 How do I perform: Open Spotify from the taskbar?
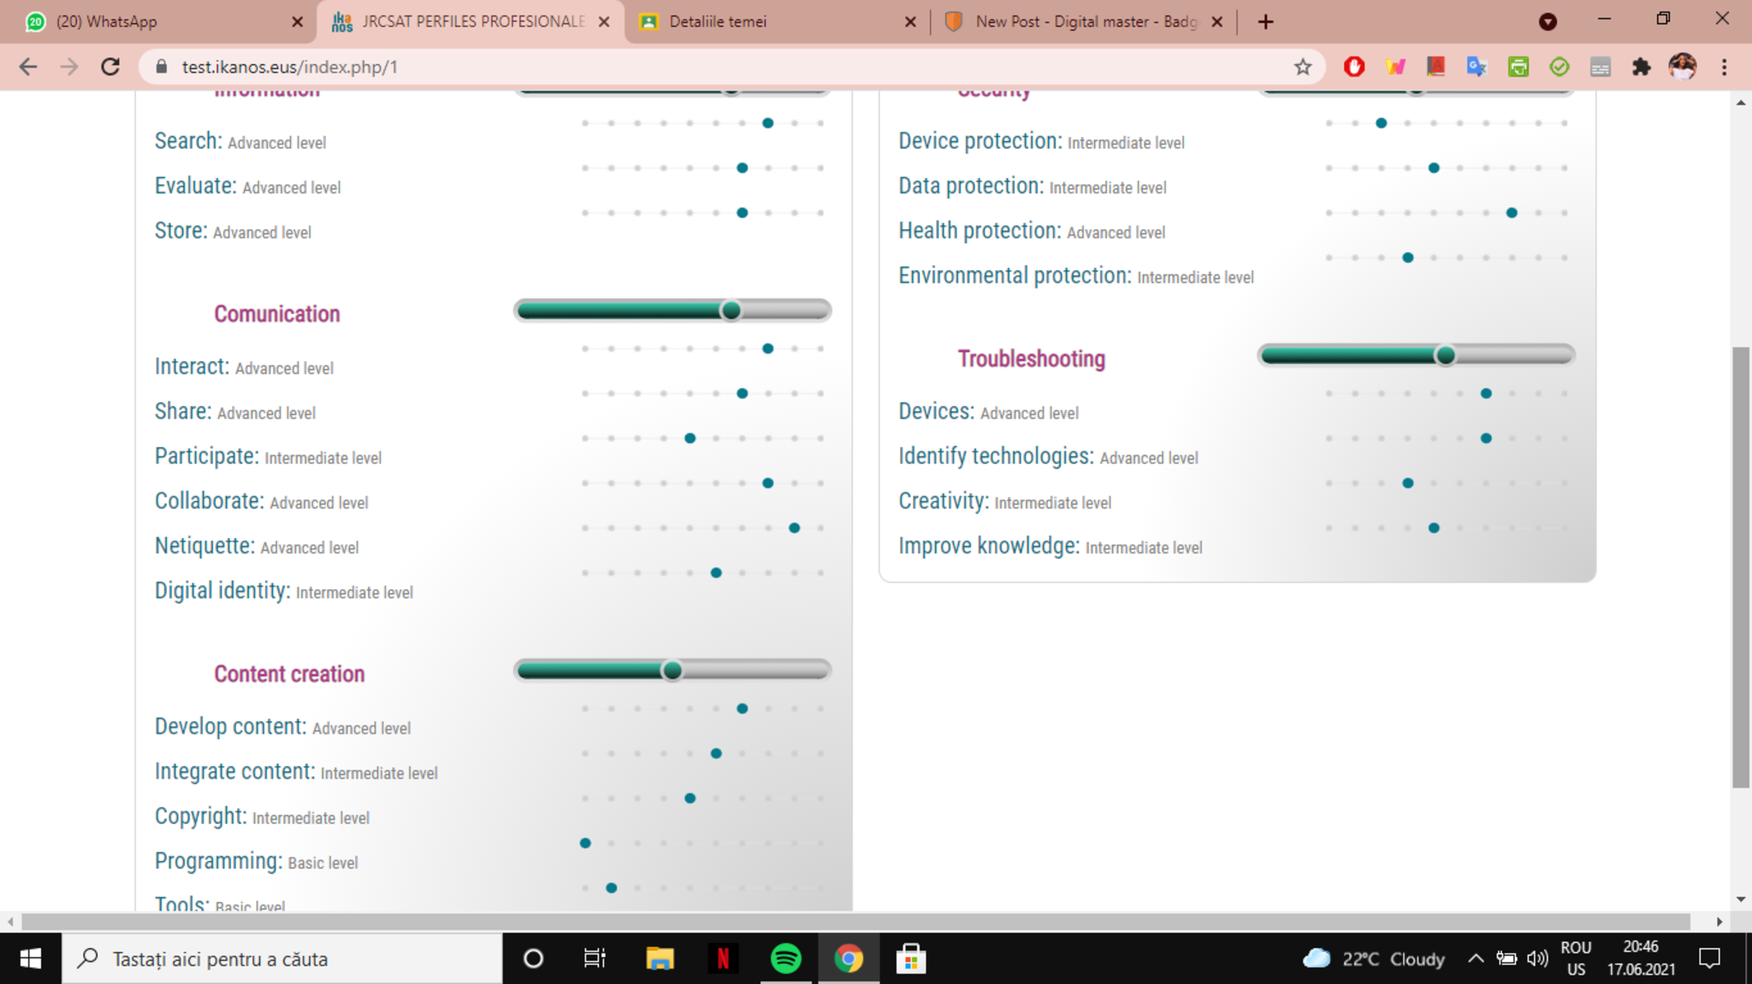(x=785, y=958)
